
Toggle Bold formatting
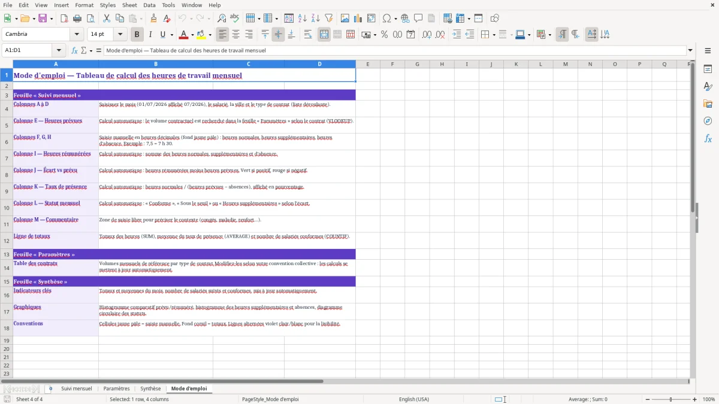coord(137,35)
